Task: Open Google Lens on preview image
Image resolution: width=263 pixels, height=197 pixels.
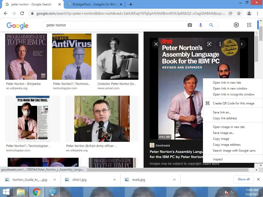Action: coord(209,44)
